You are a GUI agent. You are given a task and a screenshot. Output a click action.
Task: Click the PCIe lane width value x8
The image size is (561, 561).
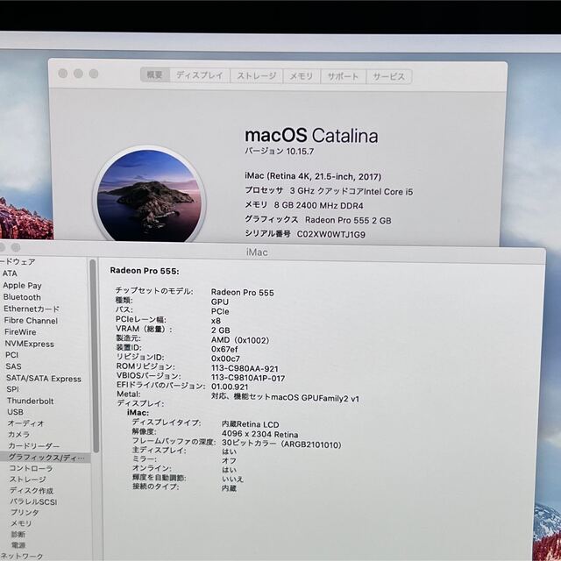click(x=216, y=321)
